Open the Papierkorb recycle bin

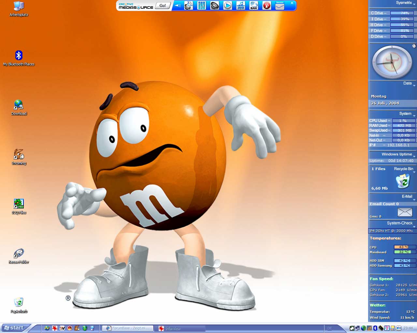pos(19,305)
